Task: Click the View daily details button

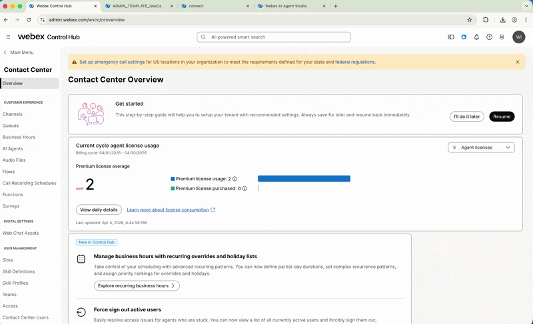Action: (99, 210)
